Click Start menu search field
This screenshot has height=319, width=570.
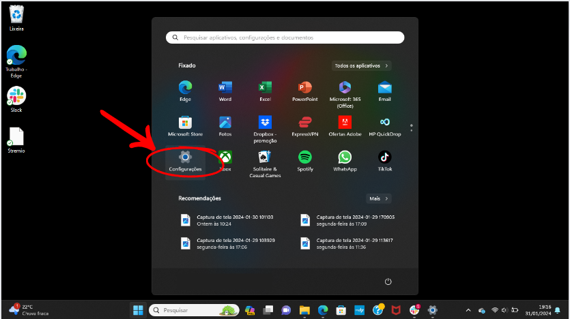(x=285, y=37)
